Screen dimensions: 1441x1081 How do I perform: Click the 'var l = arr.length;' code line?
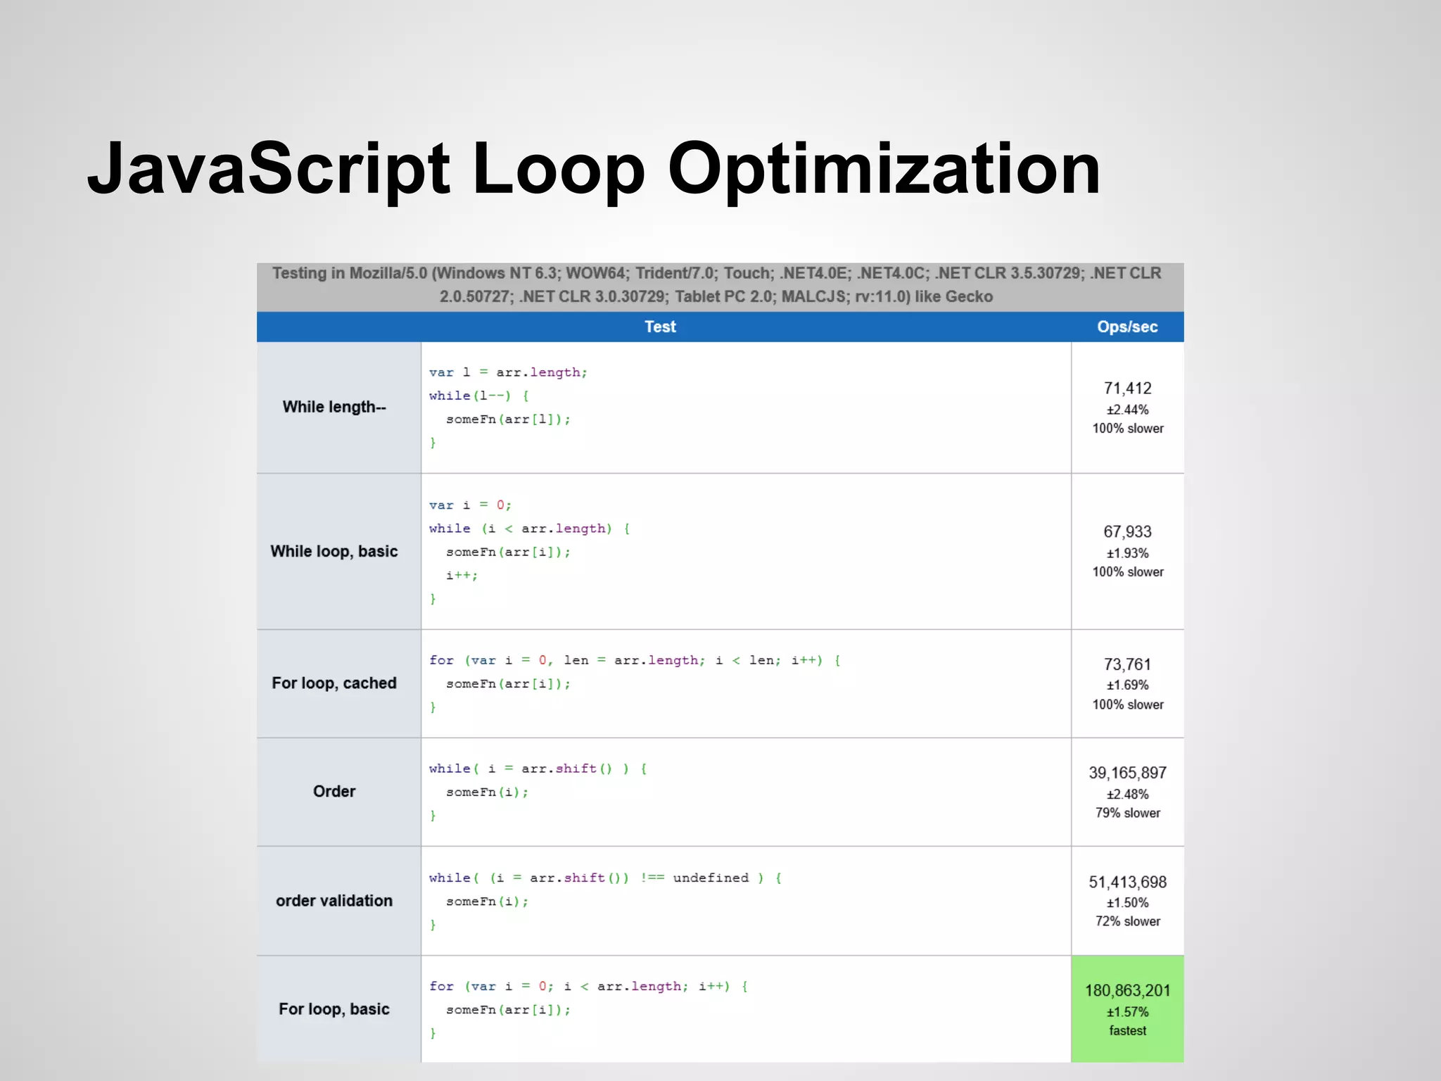click(x=508, y=372)
